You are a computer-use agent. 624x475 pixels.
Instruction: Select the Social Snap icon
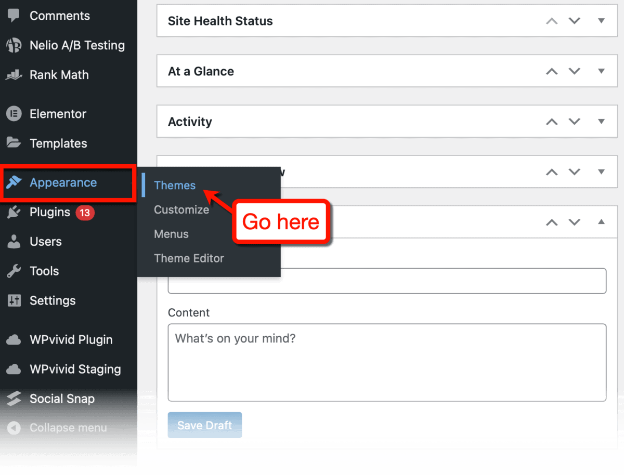(15, 399)
